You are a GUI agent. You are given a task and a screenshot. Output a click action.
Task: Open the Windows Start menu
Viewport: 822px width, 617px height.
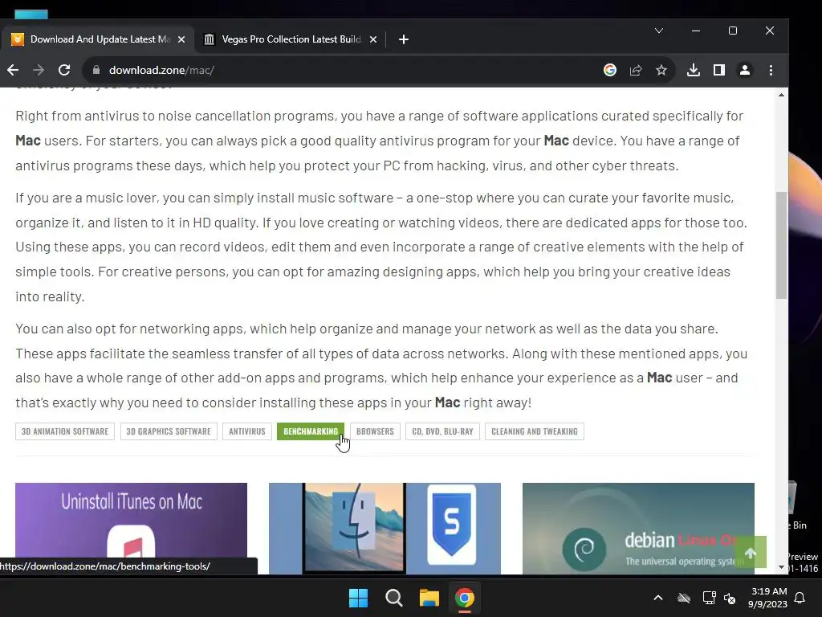tap(359, 598)
